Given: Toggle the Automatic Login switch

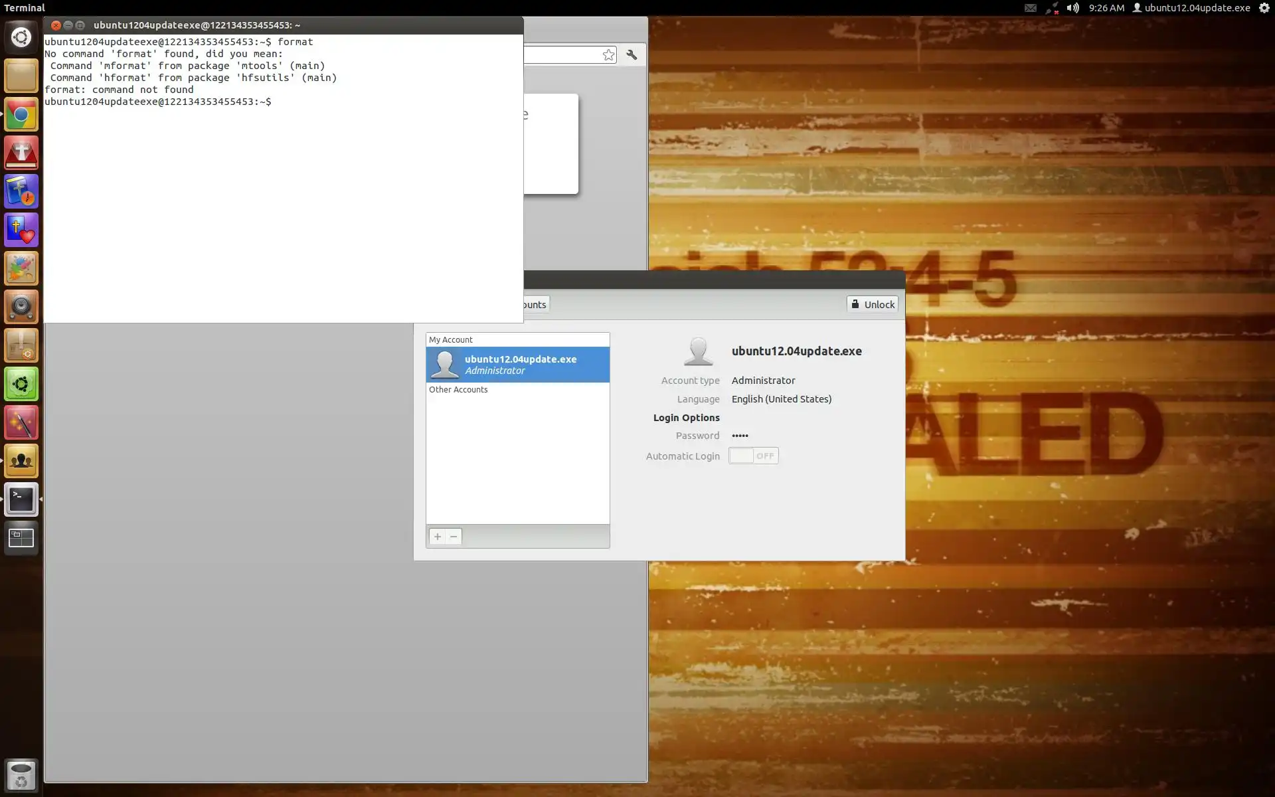Looking at the screenshot, I should point(753,456).
